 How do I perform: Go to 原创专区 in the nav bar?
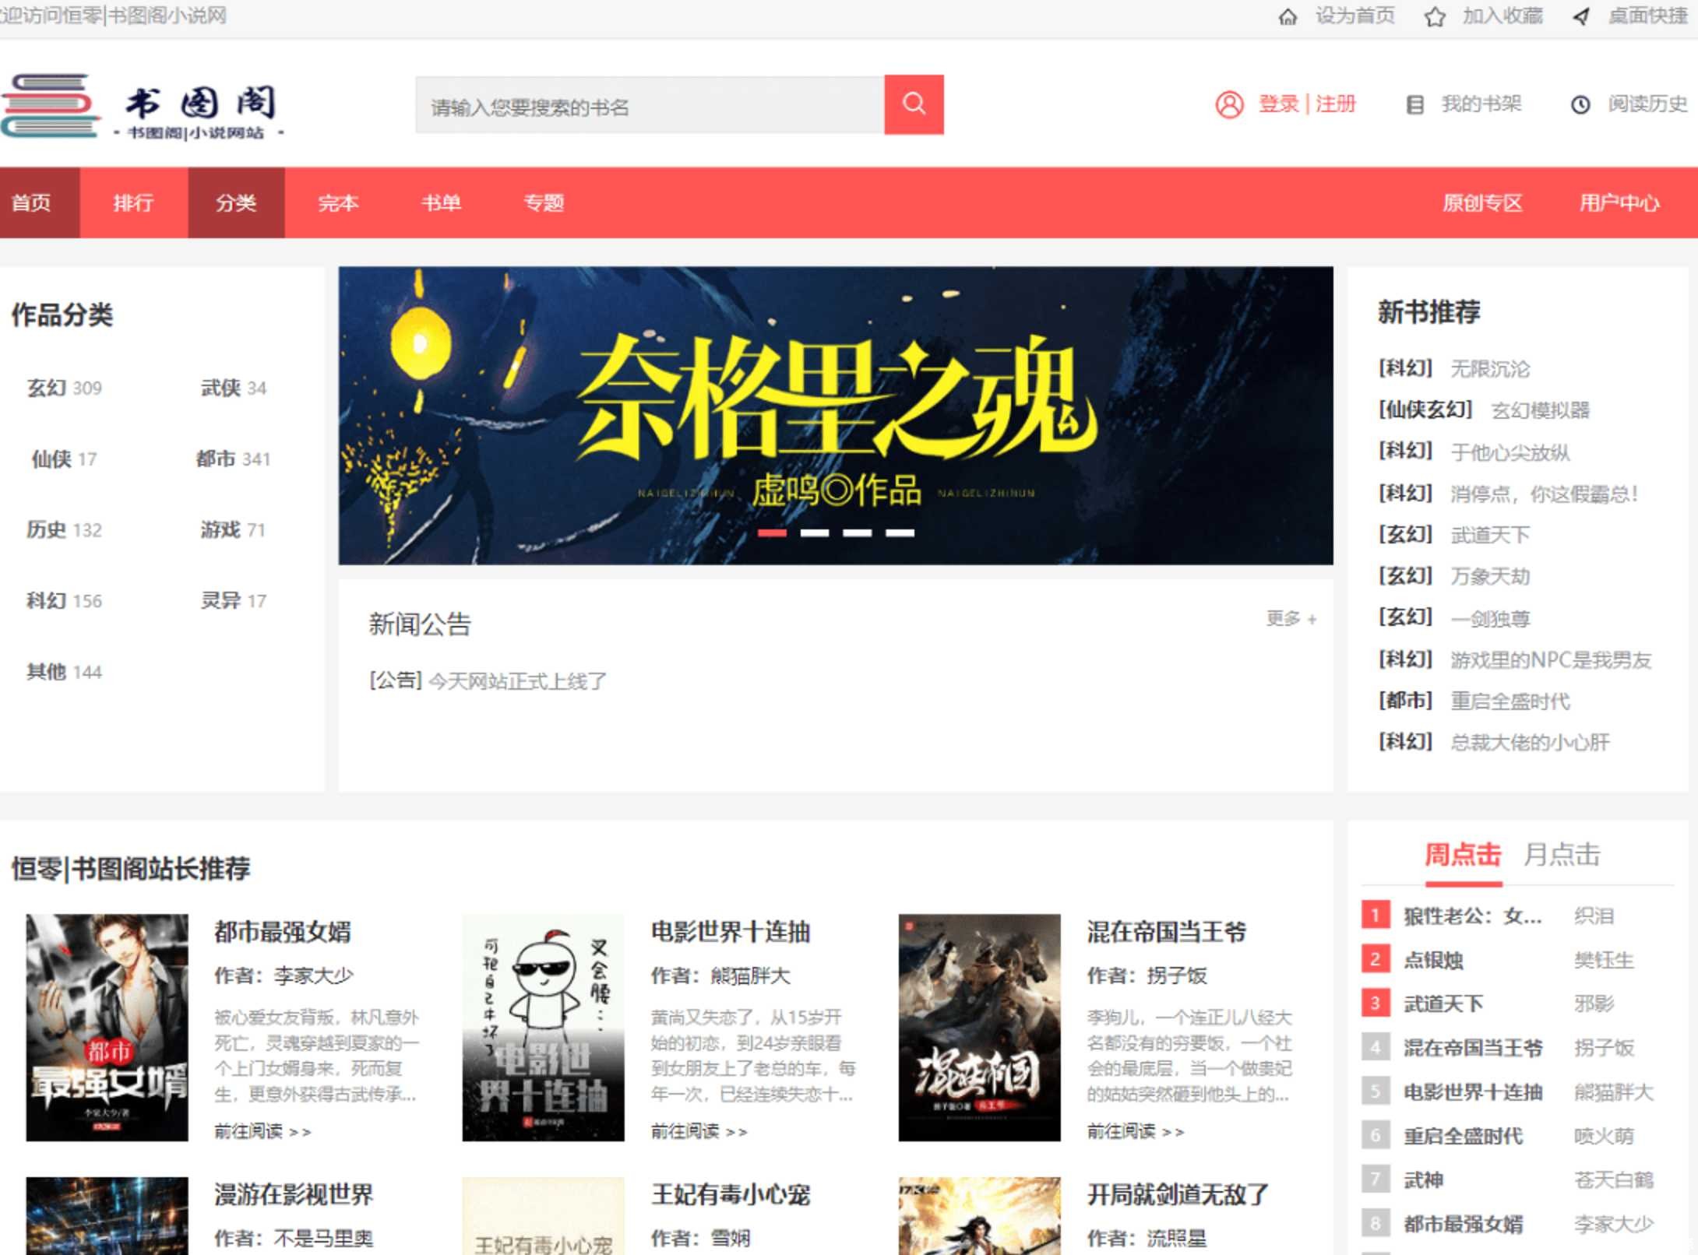click(x=1481, y=202)
